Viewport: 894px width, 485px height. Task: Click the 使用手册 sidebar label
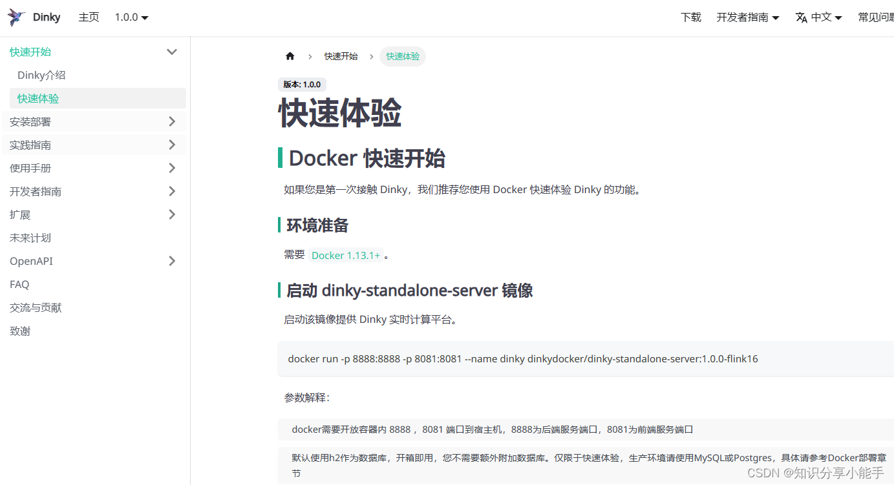[30, 168]
